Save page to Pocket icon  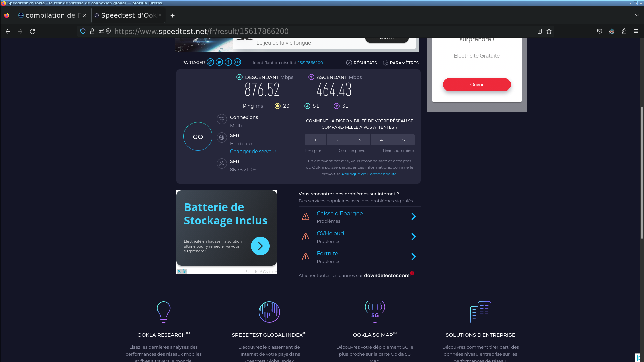(x=600, y=31)
